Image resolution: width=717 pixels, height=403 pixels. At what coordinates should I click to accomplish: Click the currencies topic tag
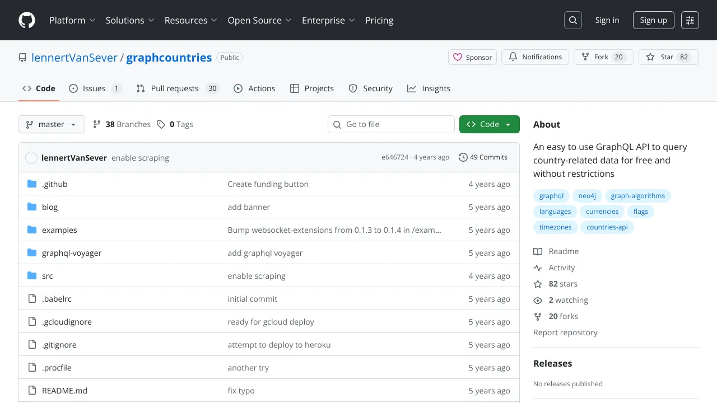coord(602,212)
